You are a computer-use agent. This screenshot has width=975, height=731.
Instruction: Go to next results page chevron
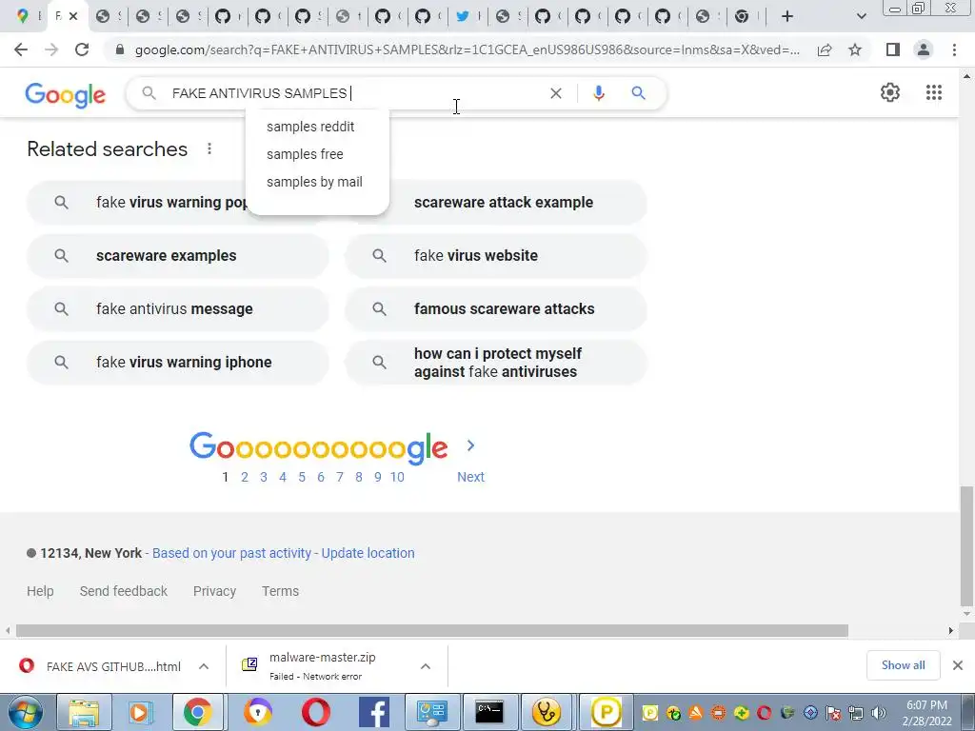click(470, 445)
